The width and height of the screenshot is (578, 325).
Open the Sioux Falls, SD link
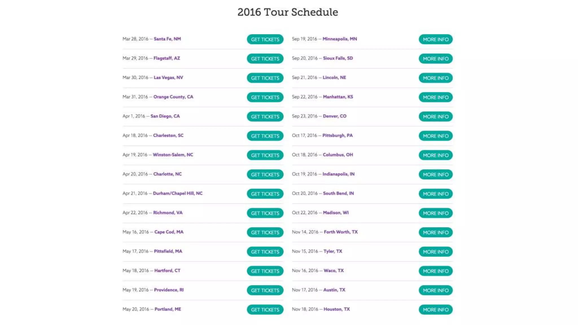(x=338, y=58)
